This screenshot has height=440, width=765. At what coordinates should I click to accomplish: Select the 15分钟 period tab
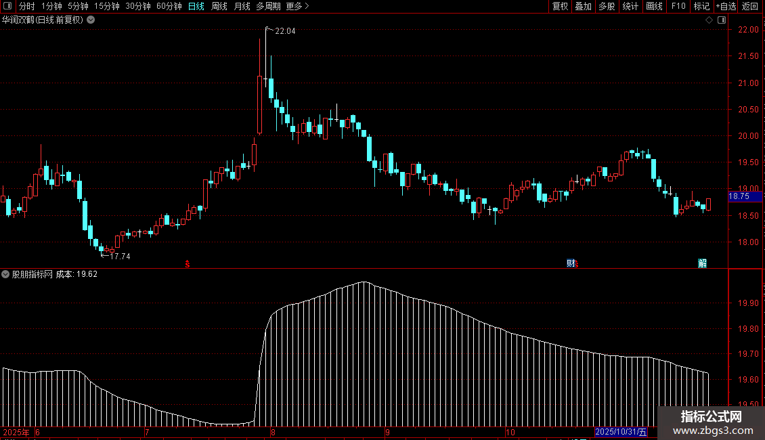107,6
